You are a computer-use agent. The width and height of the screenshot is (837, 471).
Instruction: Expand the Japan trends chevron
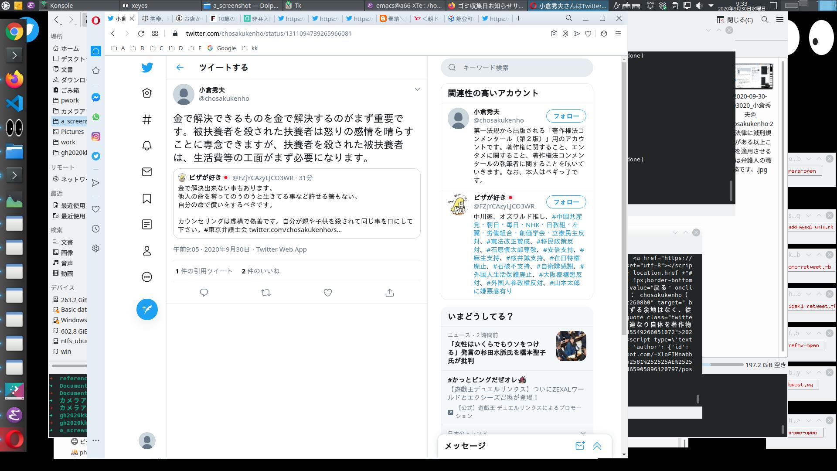click(x=583, y=433)
